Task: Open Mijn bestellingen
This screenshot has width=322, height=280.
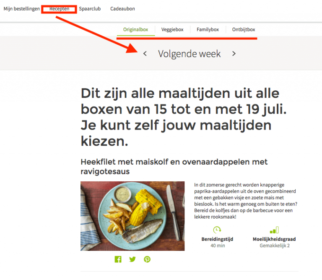Action: point(21,9)
